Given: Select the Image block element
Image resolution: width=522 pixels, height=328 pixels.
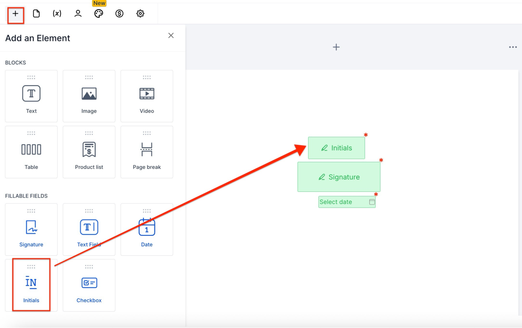Looking at the screenshot, I should coord(89,96).
